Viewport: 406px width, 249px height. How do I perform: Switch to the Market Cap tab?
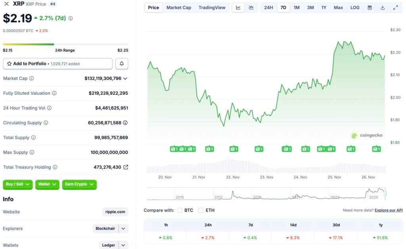tap(178, 7)
